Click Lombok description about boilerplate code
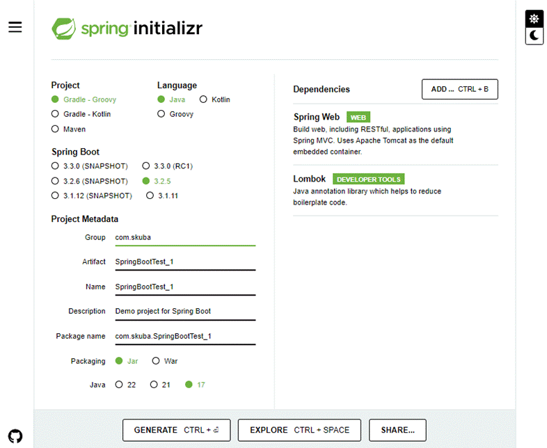Screen dimensions: 547x448 click(367, 197)
